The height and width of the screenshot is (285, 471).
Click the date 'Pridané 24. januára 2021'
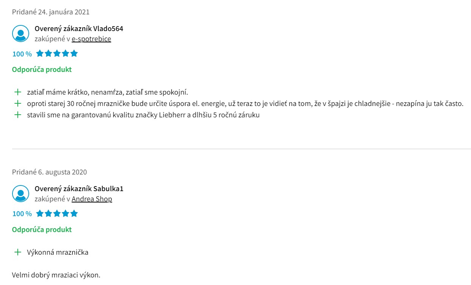click(51, 12)
